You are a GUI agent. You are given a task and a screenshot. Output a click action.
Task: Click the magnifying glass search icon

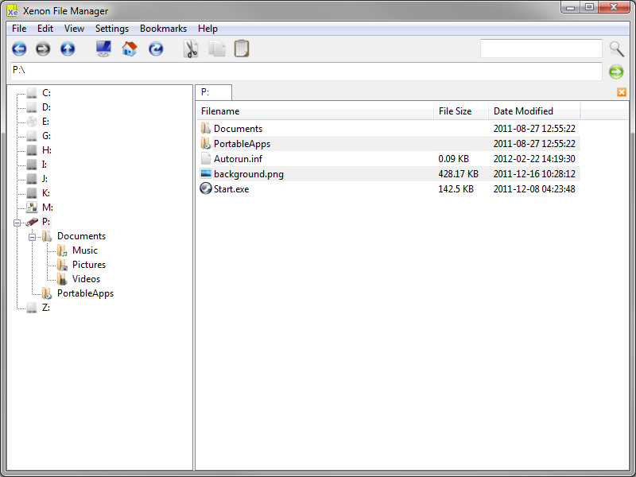(617, 49)
